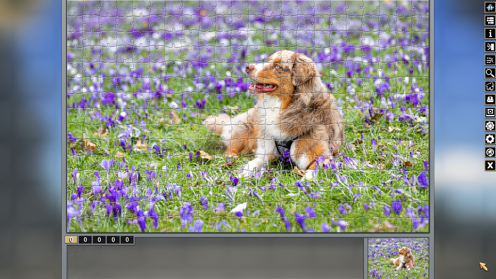Toggle edge-piece sorting mode
The image size is (496, 279).
(490, 60)
